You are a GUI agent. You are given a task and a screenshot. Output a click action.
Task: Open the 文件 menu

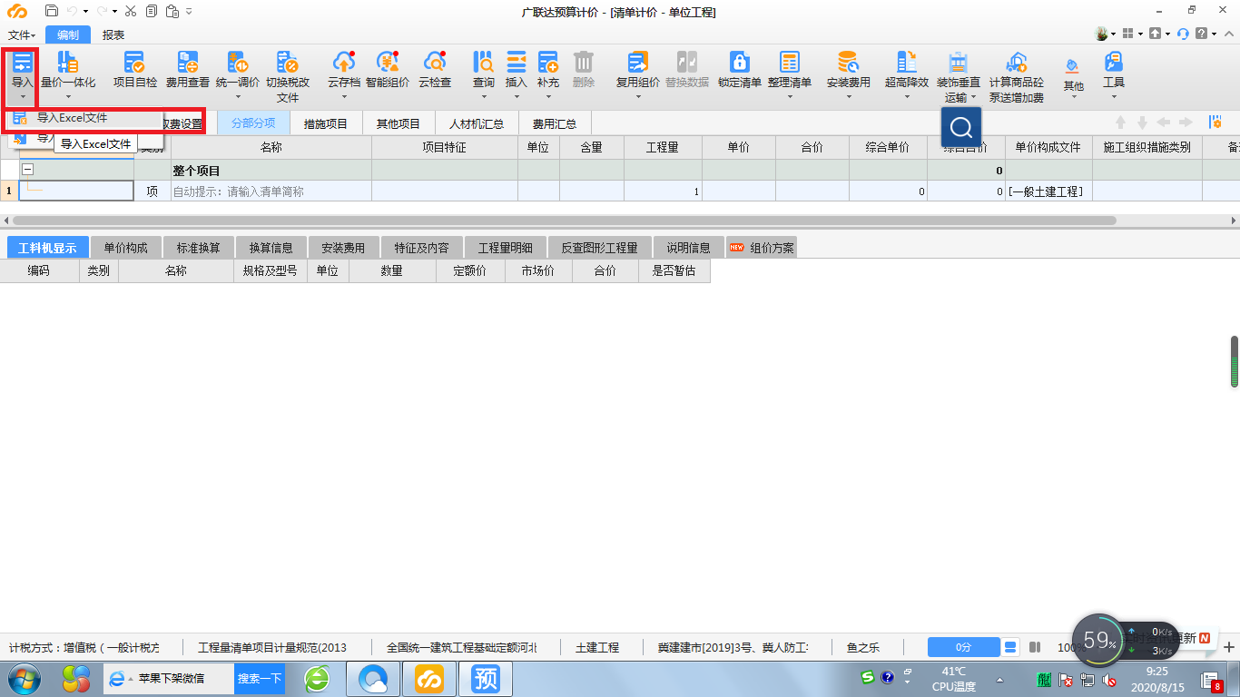tap(23, 34)
